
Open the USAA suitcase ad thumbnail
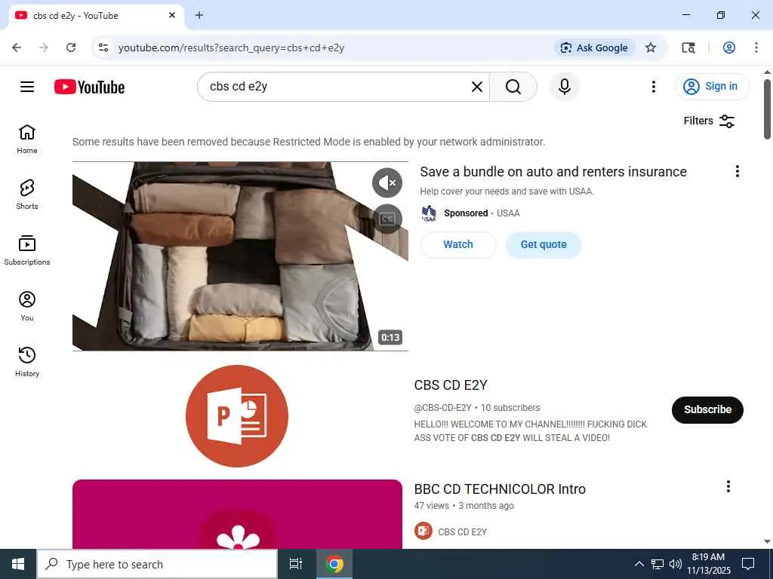click(240, 256)
